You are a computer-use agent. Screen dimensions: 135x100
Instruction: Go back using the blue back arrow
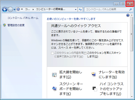(5, 10)
